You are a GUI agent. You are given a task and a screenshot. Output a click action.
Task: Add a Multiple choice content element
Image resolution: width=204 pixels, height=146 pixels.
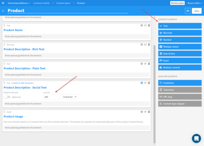click(x=180, y=47)
